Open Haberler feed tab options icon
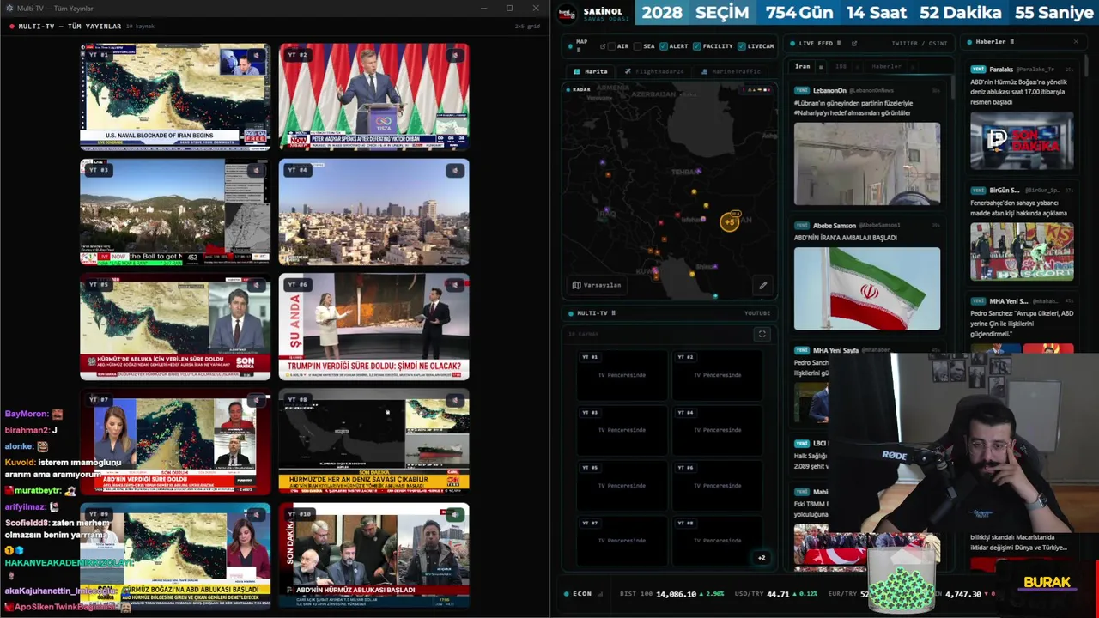Viewport: 1099px width, 618px height. (913, 66)
